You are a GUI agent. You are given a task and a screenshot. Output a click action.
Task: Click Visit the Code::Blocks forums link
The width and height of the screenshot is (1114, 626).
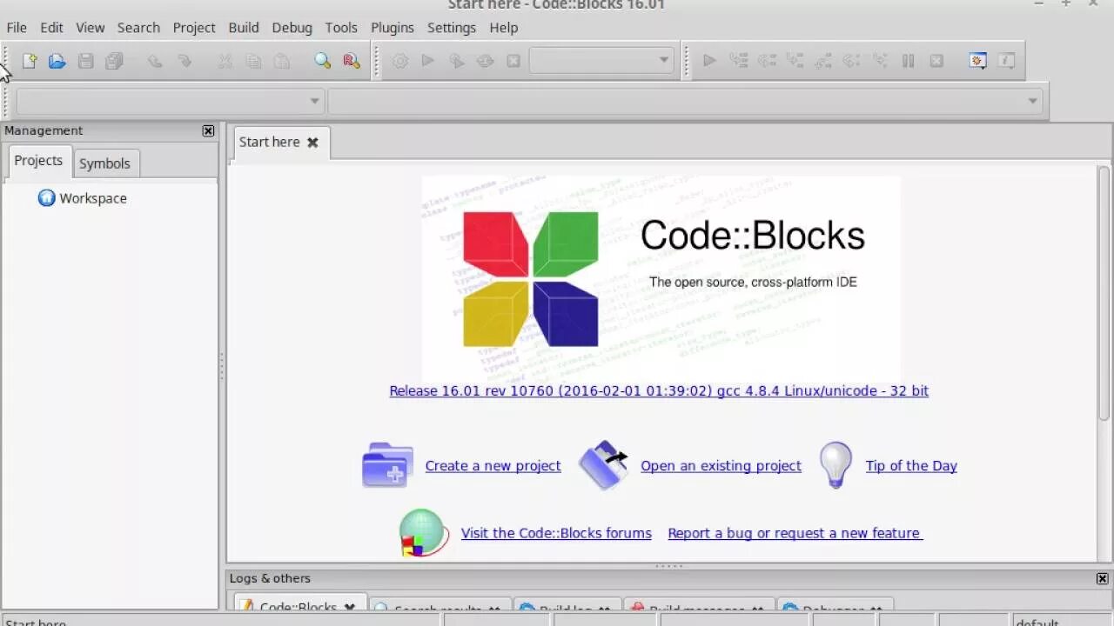tap(556, 533)
